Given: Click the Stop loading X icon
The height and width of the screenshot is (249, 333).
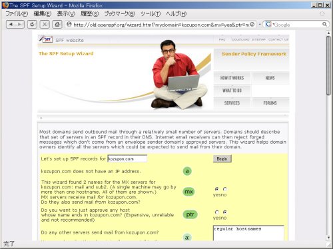Looking at the screenshot, I should (x=45, y=25).
